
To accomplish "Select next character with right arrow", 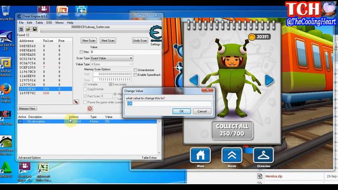I will pyautogui.click(x=269, y=80).
